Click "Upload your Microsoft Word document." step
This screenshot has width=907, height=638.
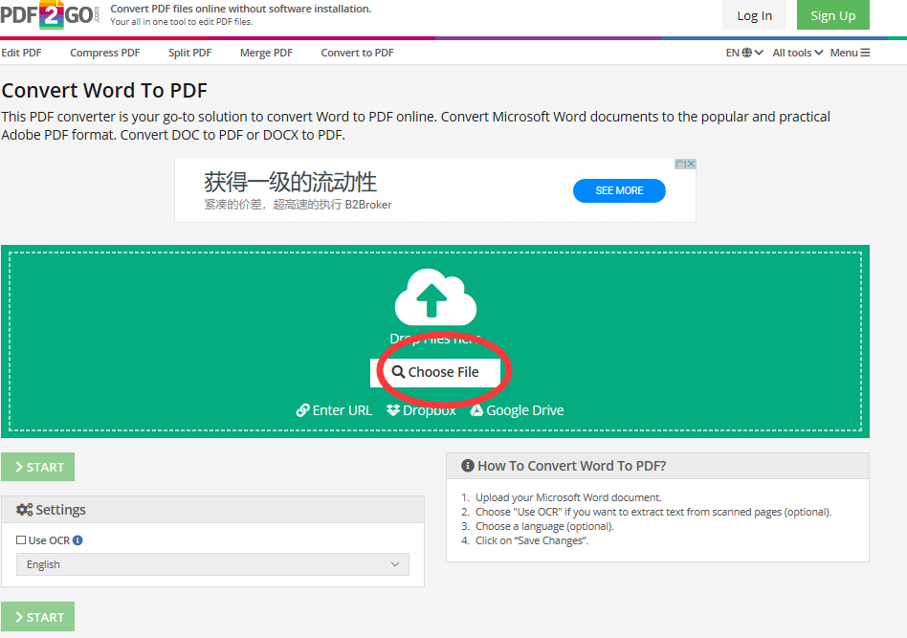click(568, 497)
